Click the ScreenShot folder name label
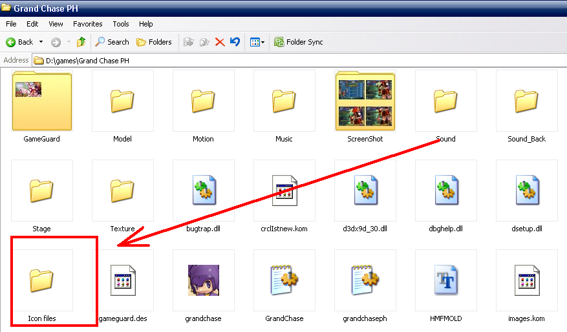The height and width of the screenshot is (332, 567). (365, 139)
